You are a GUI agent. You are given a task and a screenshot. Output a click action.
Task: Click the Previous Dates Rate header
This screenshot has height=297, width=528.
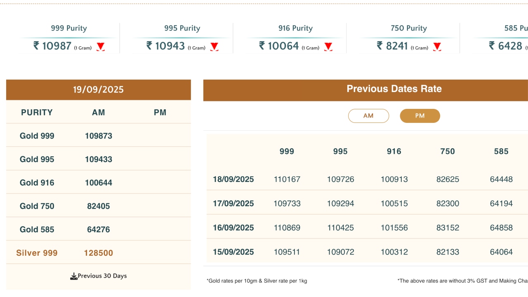394,89
